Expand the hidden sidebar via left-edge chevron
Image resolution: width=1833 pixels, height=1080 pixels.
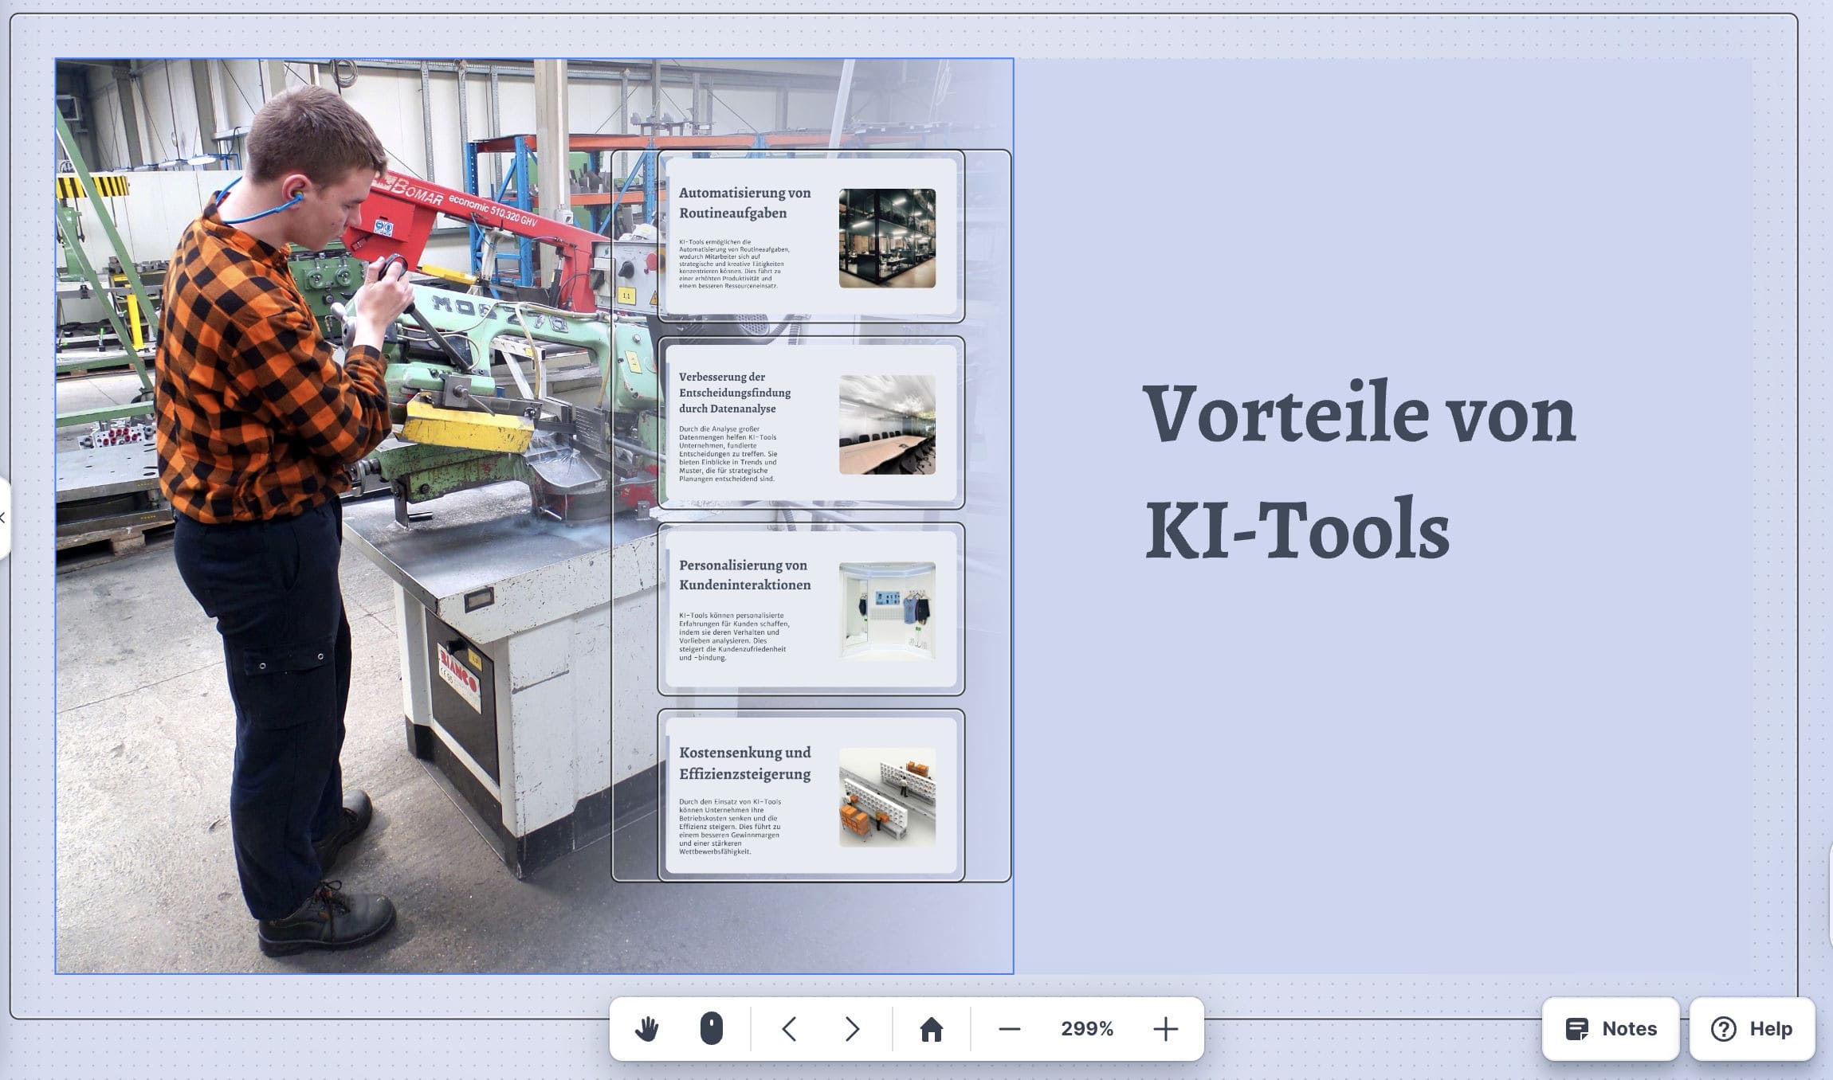click(x=6, y=518)
